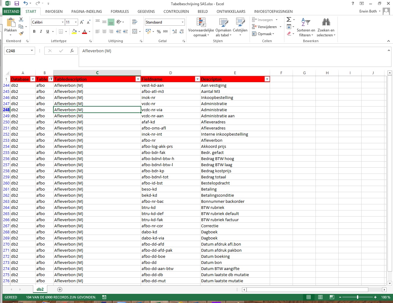Image resolution: width=393 pixels, height=303 pixels.
Task: Click the AutoSum sigma icon
Action: tap(288, 19)
